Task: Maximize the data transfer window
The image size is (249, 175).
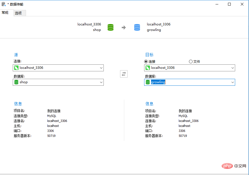Action: coord(229,4)
